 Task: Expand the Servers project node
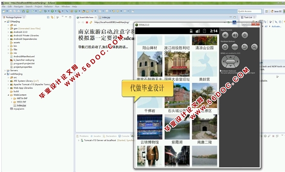point(5,70)
